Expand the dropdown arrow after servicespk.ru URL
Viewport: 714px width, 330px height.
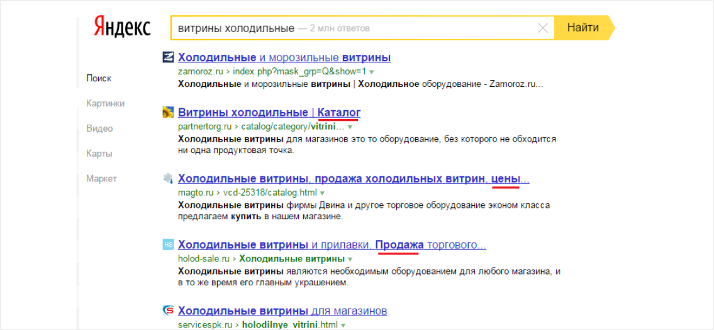tap(343, 326)
